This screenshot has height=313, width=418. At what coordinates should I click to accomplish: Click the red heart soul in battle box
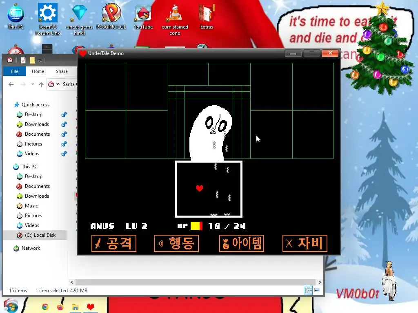(x=199, y=188)
